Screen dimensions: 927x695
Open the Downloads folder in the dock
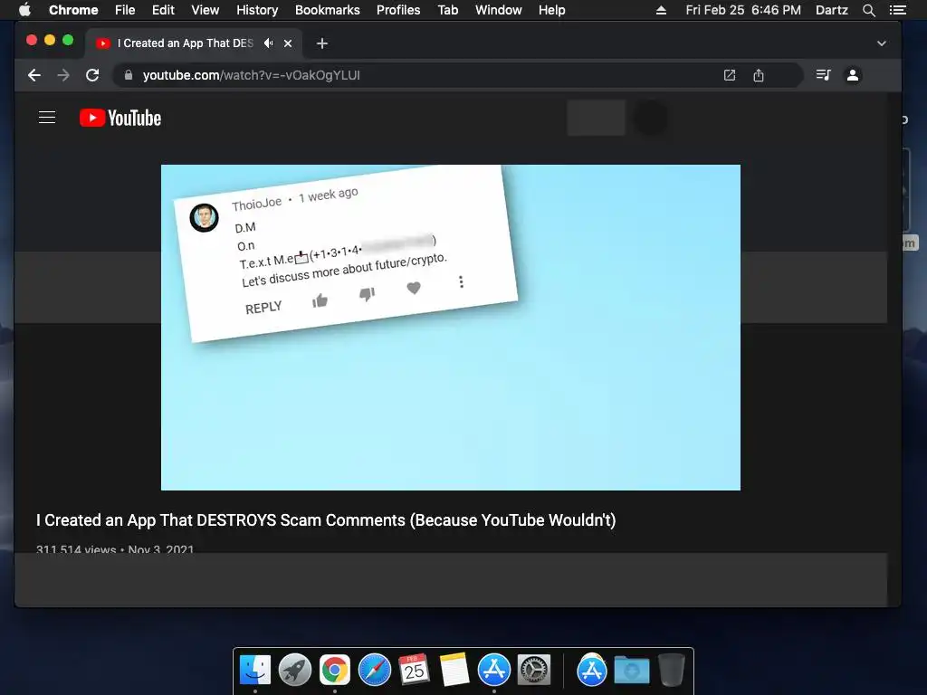631,671
